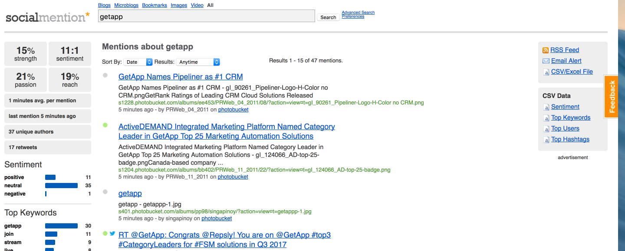Viewport: 625px width, 251px height.
Task: Click the negative sentiment label
Action: [x=15, y=194]
